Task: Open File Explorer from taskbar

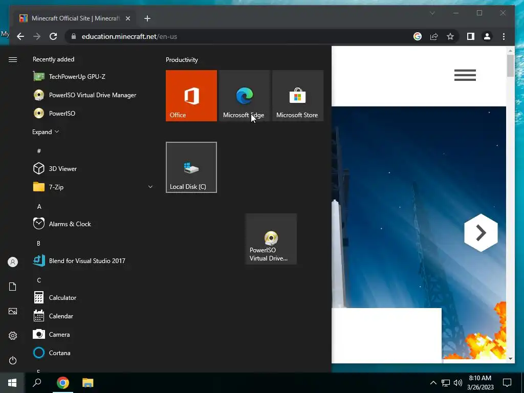Action: (x=88, y=383)
